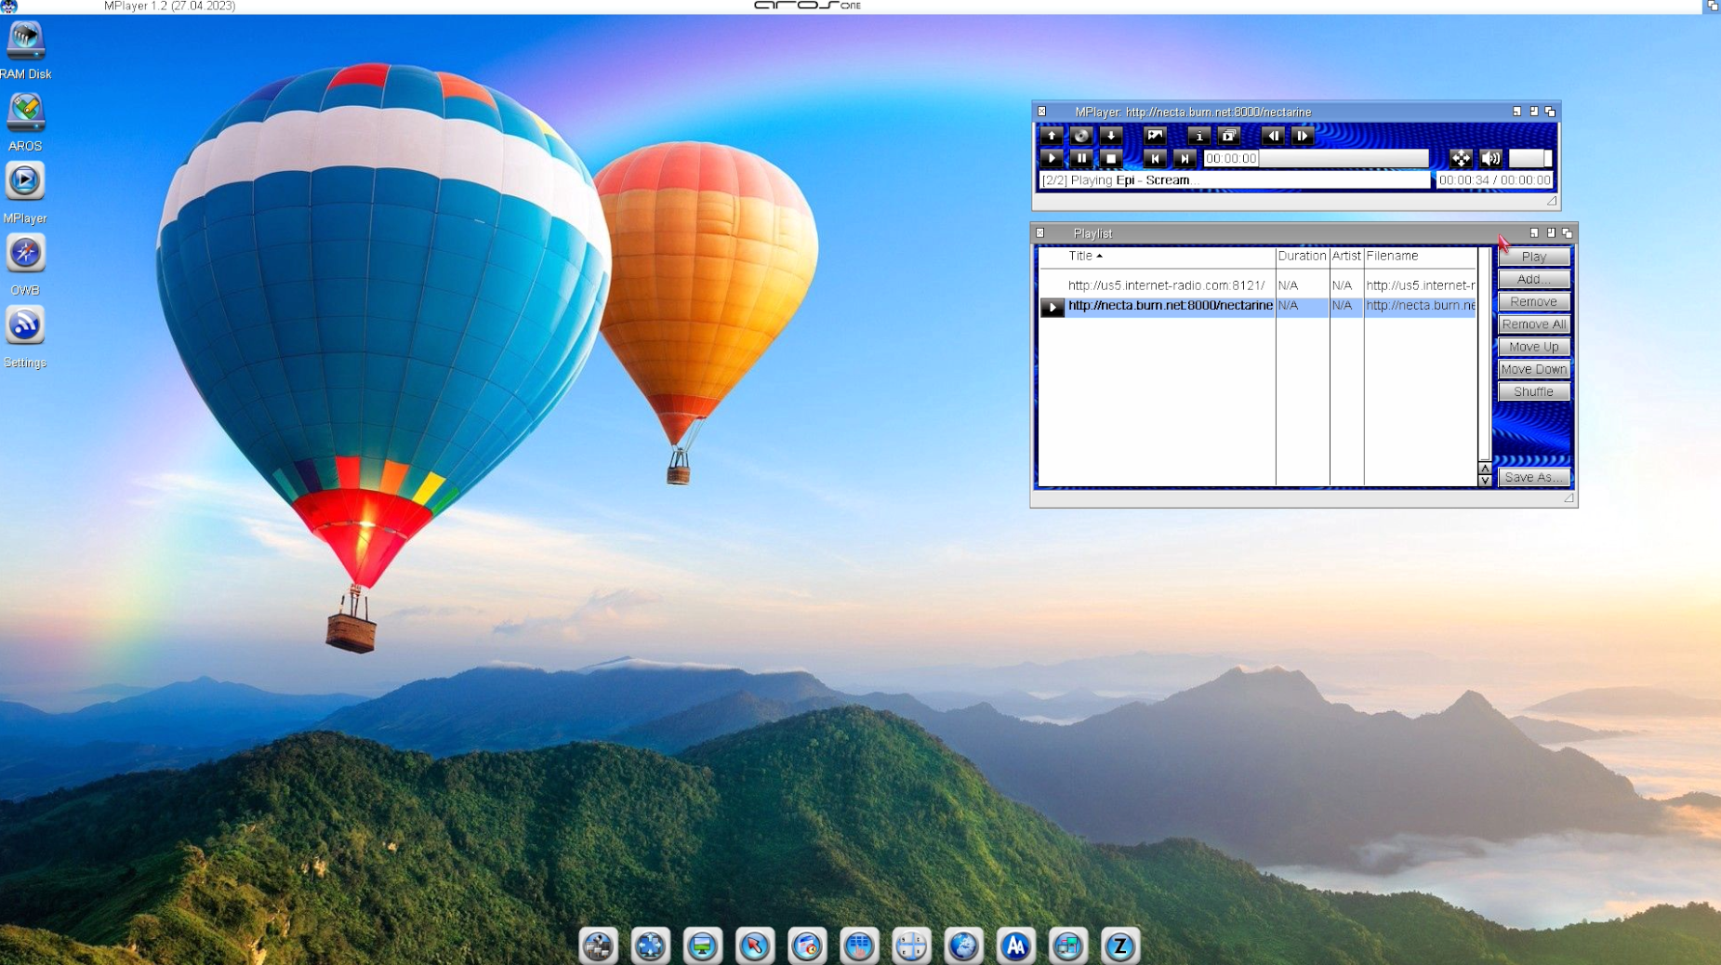Click the down-arrow button in MPlayer toolbar

(1111, 136)
